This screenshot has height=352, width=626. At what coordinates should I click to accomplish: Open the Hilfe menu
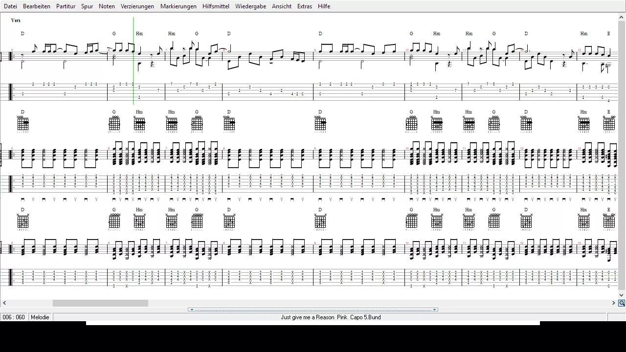click(324, 6)
